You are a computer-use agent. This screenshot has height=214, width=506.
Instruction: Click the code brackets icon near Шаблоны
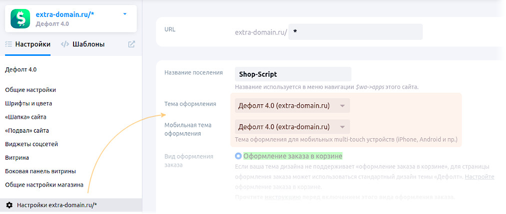(65, 44)
